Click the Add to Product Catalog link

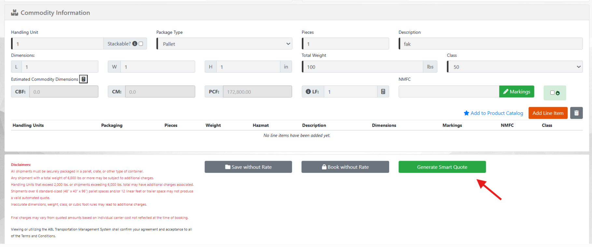[x=497, y=113]
